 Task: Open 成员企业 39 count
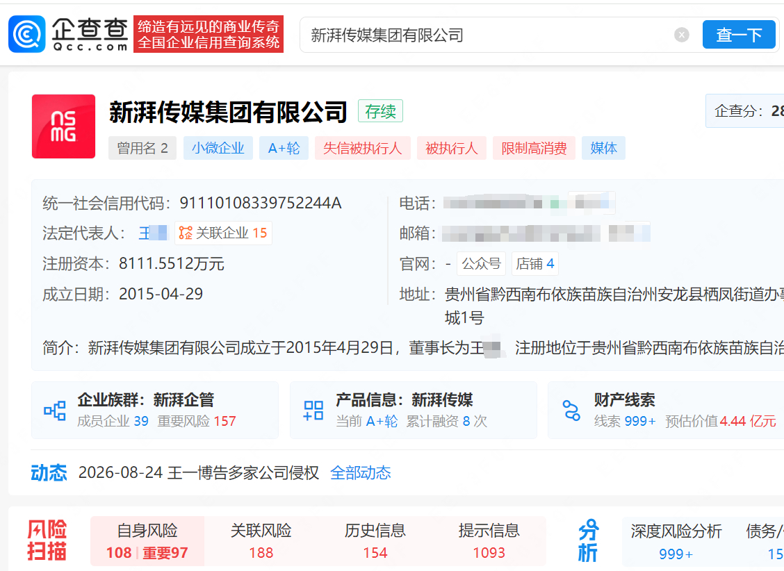coord(113,421)
